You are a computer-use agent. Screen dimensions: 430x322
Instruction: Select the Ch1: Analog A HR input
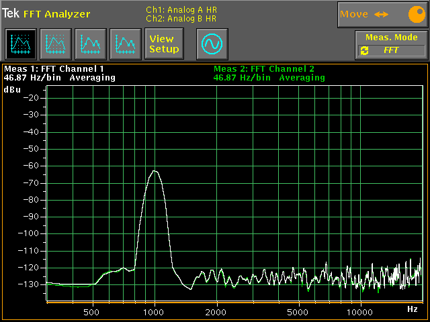pos(181,9)
